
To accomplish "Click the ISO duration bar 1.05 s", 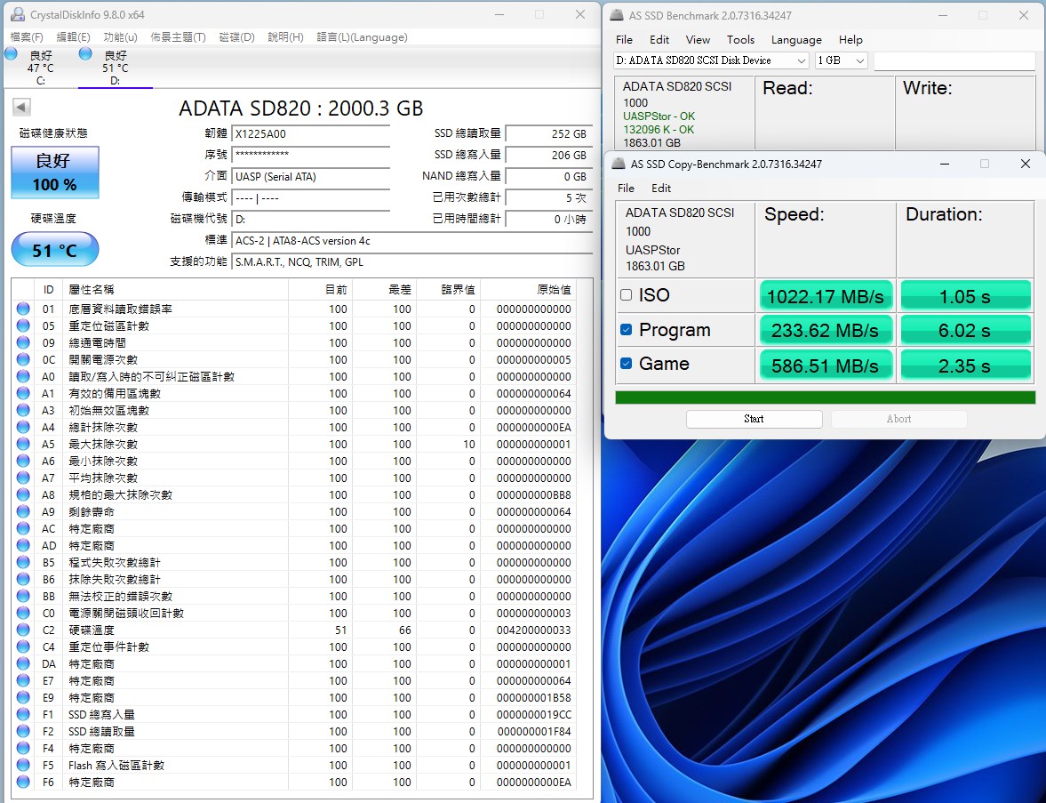I will (x=965, y=296).
